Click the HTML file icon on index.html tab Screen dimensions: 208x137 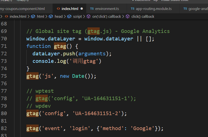(58, 9)
